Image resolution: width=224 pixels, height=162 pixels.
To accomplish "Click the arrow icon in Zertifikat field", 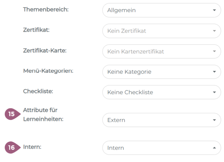I will 214,31.
